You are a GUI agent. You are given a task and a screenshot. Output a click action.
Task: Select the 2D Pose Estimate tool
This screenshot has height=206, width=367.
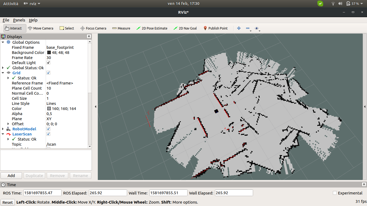(x=152, y=28)
